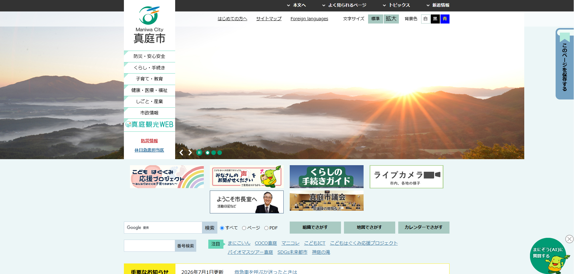Open the はじめての方へ link
The image size is (574, 274).
tap(232, 19)
